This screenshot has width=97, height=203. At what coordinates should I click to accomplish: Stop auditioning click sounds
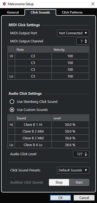(x=59, y=182)
